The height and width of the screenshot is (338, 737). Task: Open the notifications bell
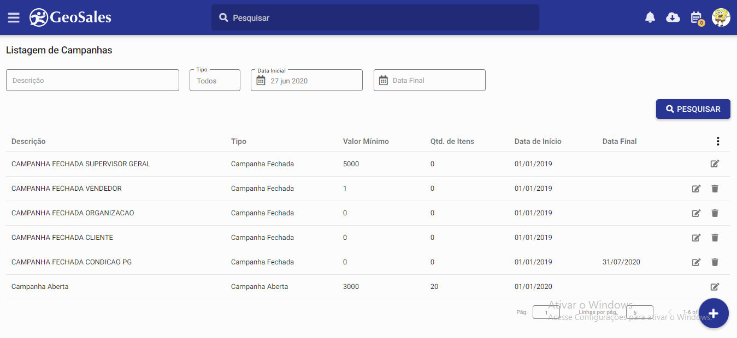coord(650,17)
